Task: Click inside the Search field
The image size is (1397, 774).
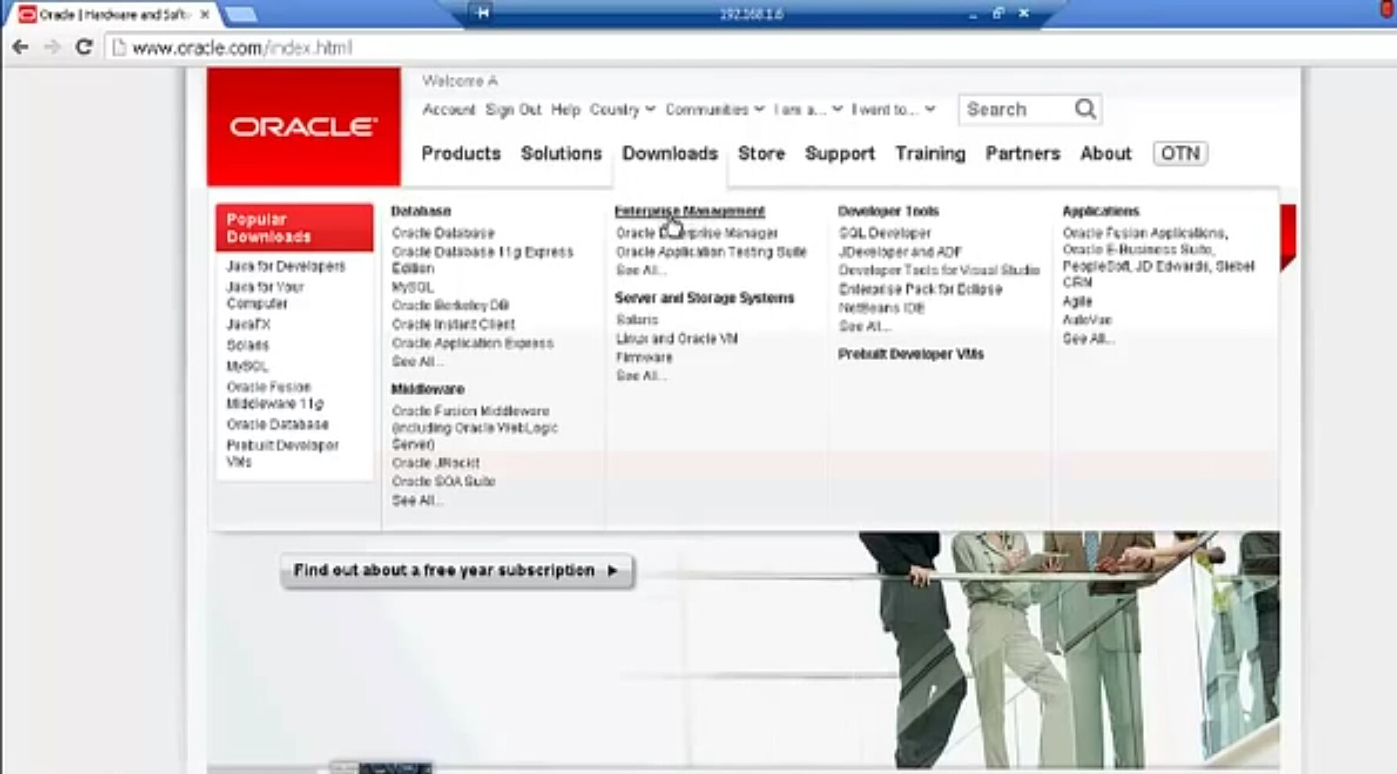Action: coord(1014,109)
